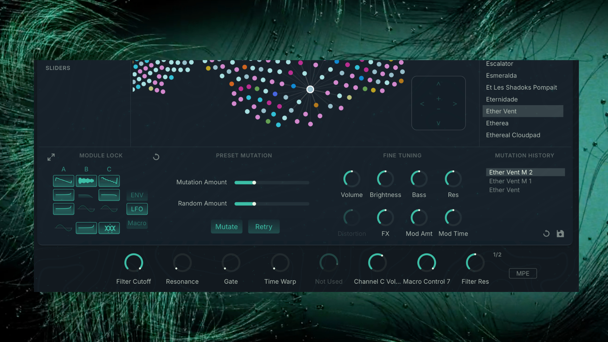The height and width of the screenshot is (342, 608).
Task: Click the MPE button
Action: point(522,273)
